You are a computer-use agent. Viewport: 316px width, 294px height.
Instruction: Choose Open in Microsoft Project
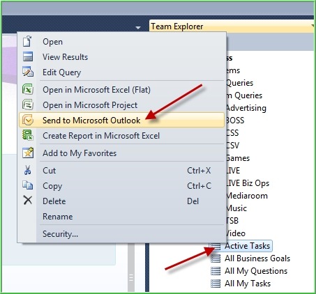[121, 105]
